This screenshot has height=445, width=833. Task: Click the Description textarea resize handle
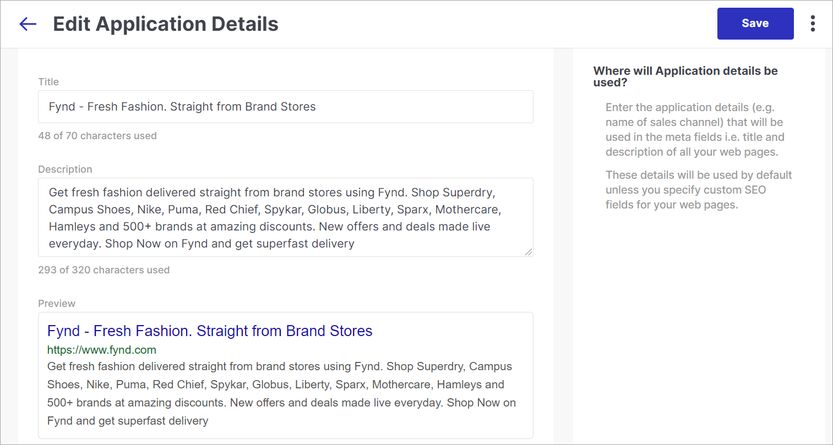(529, 252)
